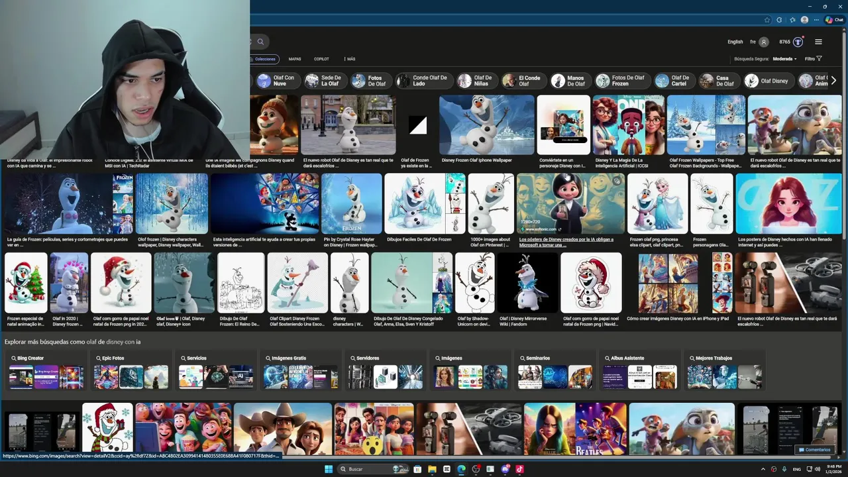Click the user profile avatar next to 'fre'
Image resolution: width=848 pixels, height=477 pixels.
click(764, 42)
